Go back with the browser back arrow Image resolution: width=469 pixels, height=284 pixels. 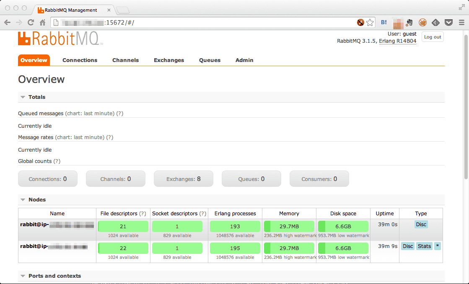(8, 23)
